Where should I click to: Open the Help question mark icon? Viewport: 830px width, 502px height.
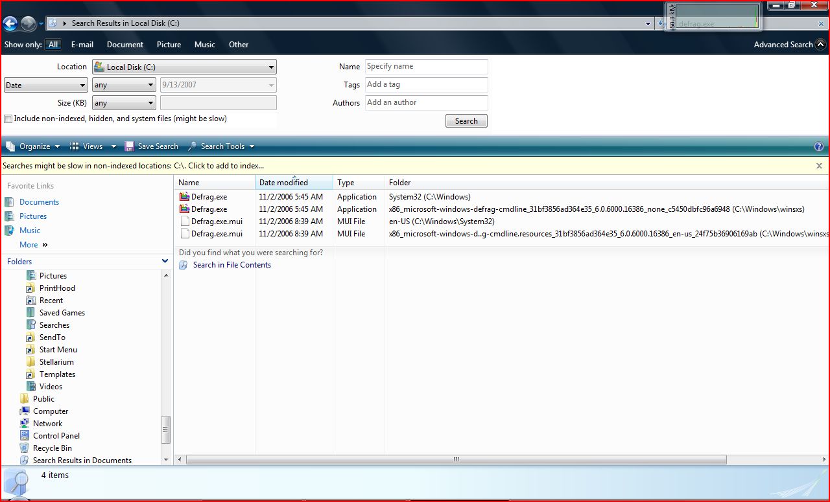pyautogui.click(x=818, y=146)
